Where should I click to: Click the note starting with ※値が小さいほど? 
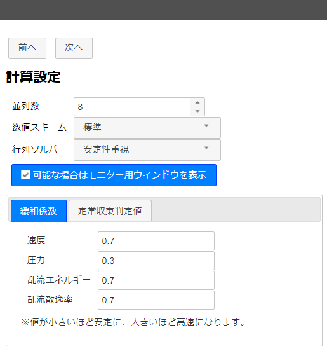click(x=133, y=322)
